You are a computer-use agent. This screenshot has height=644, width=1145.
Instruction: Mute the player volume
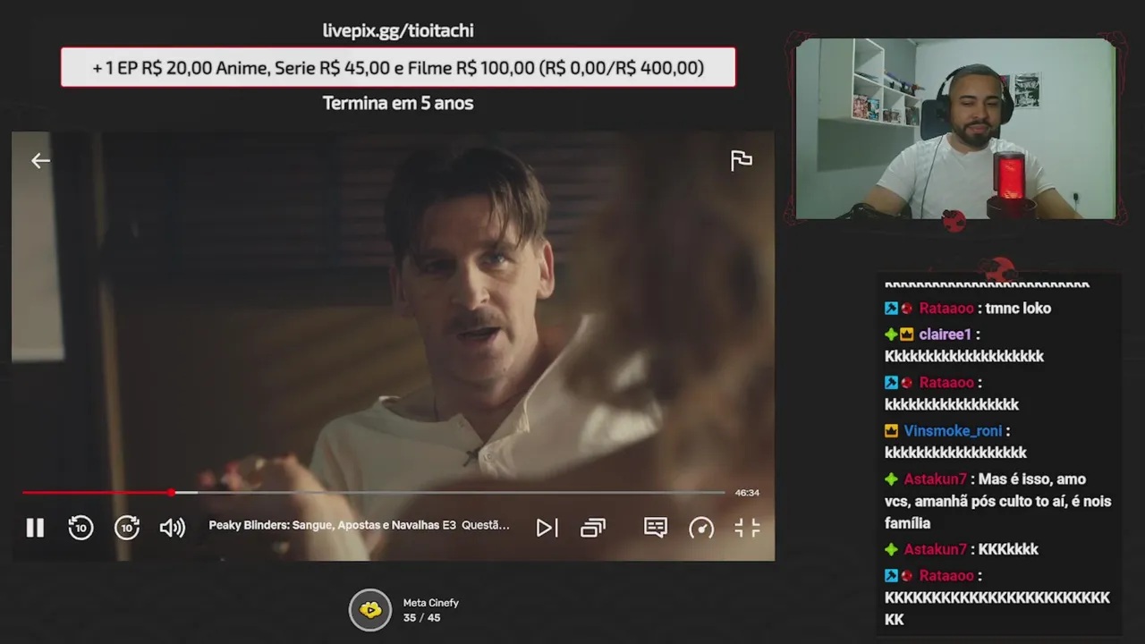pos(173,528)
